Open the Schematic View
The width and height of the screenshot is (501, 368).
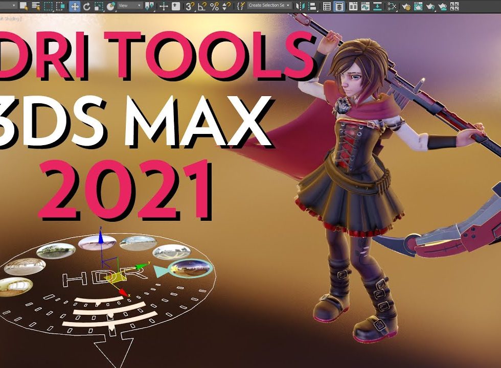(392, 6)
